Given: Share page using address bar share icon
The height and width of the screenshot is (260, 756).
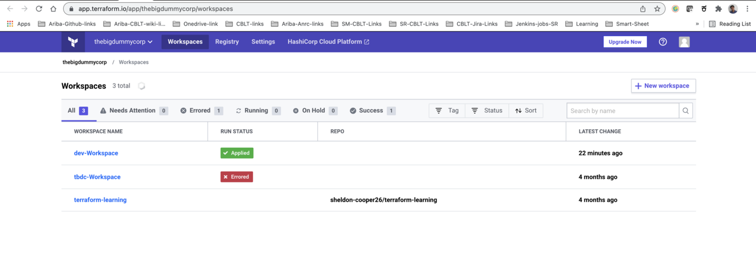Looking at the screenshot, I should [x=643, y=9].
